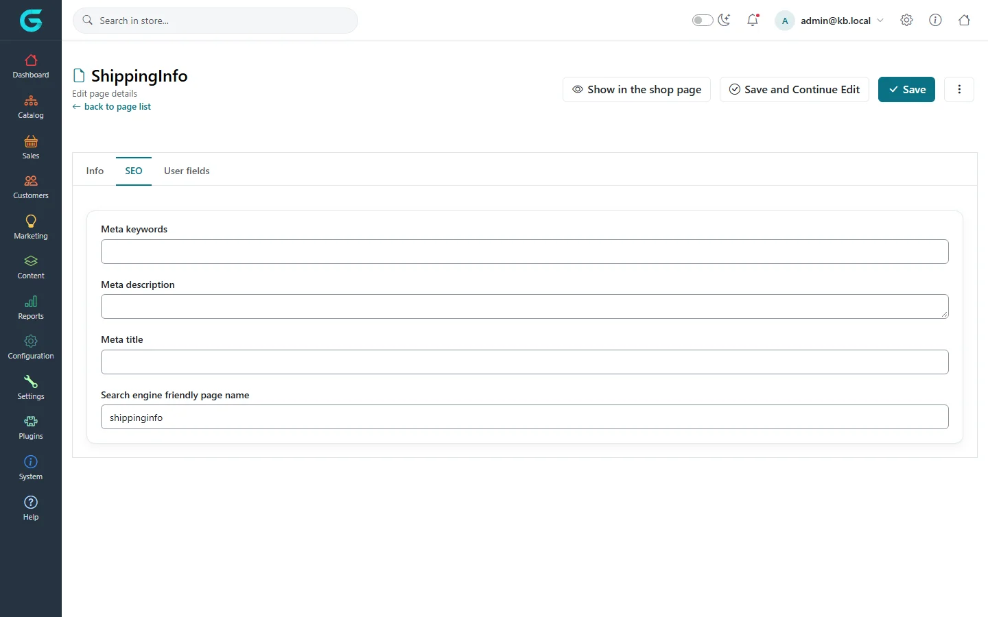Click the Meta title input
988x617 pixels.
coord(525,362)
